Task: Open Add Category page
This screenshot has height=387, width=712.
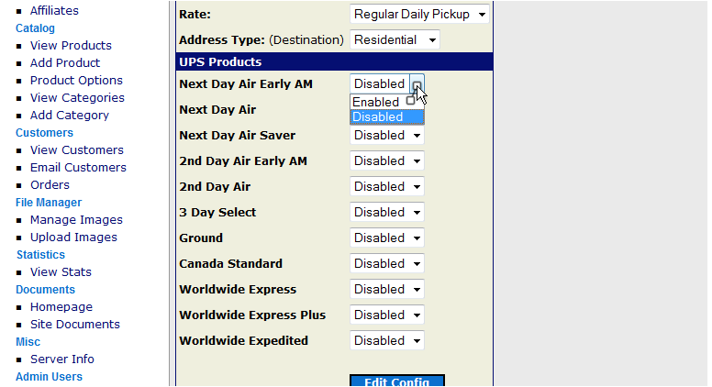Action: tap(70, 116)
